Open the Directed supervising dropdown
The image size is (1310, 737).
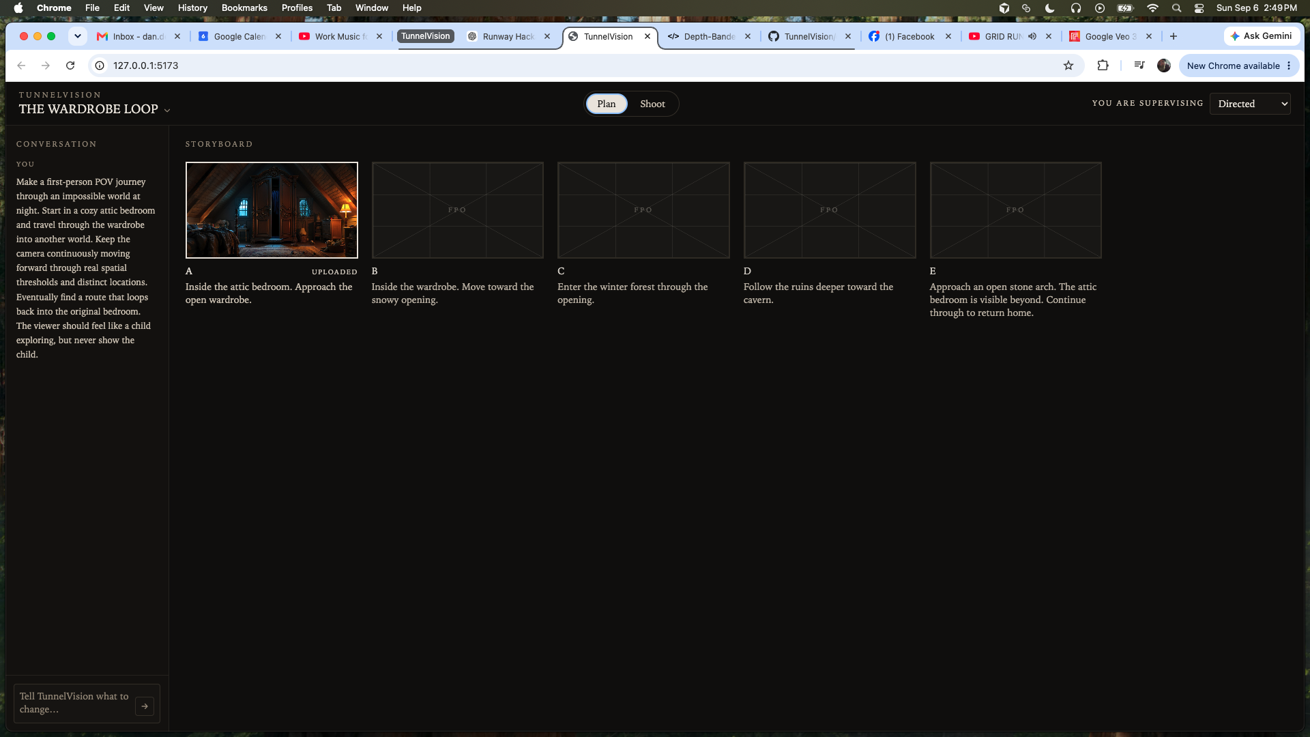1250,104
